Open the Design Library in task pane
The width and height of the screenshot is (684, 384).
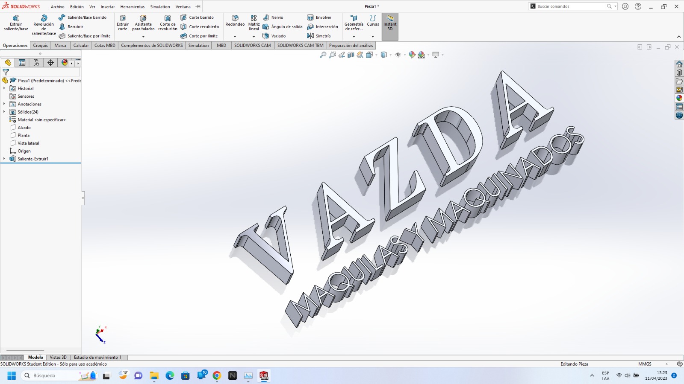(x=679, y=73)
